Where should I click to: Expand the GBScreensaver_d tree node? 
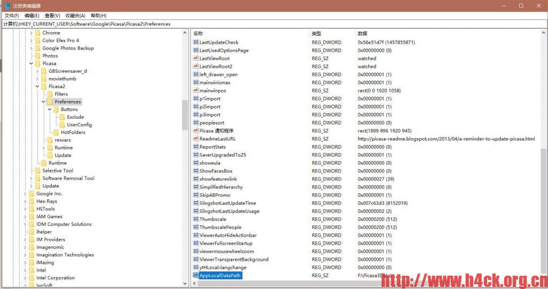(37, 71)
